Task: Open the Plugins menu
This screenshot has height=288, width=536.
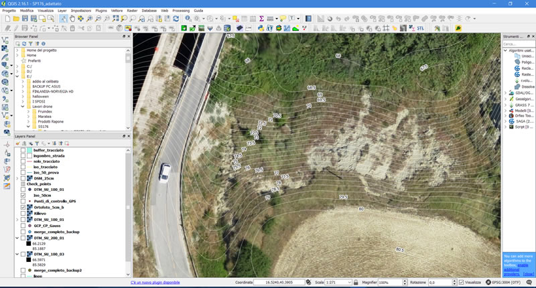Action: point(101,11)
